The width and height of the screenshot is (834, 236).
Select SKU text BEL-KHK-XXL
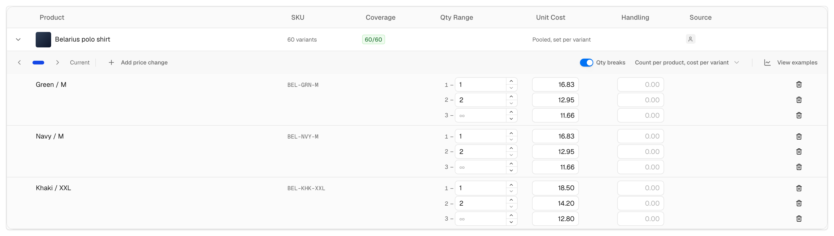pos(306,188)
